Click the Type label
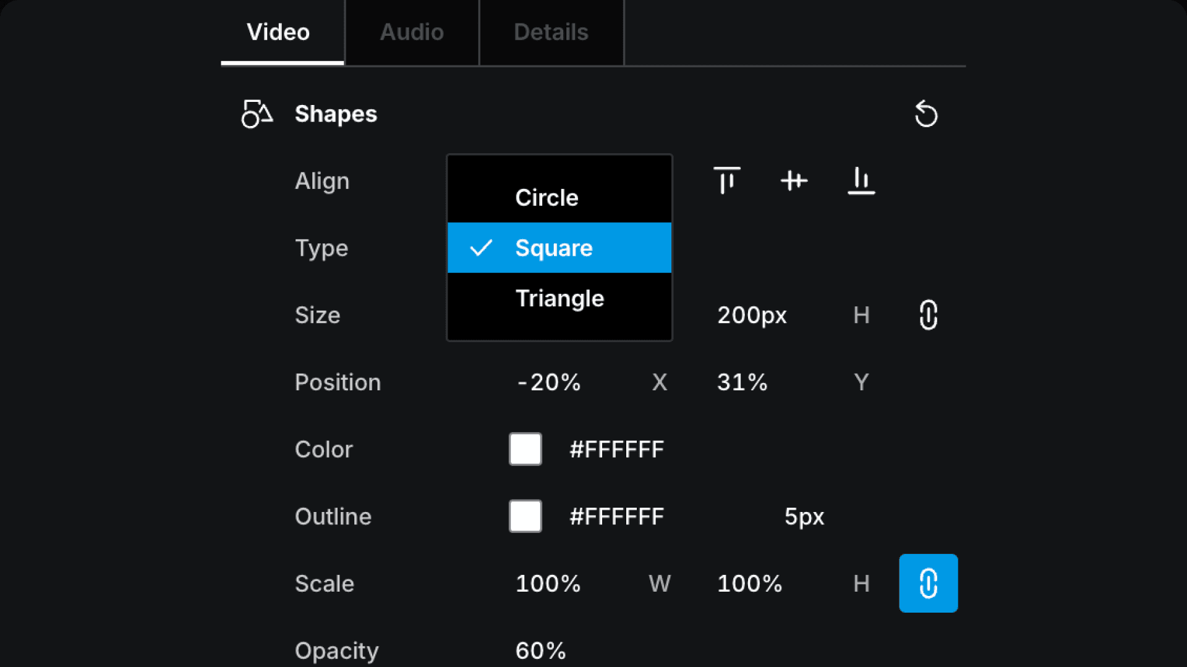This screenshot has width=1187, height=667. pos(321,248)
